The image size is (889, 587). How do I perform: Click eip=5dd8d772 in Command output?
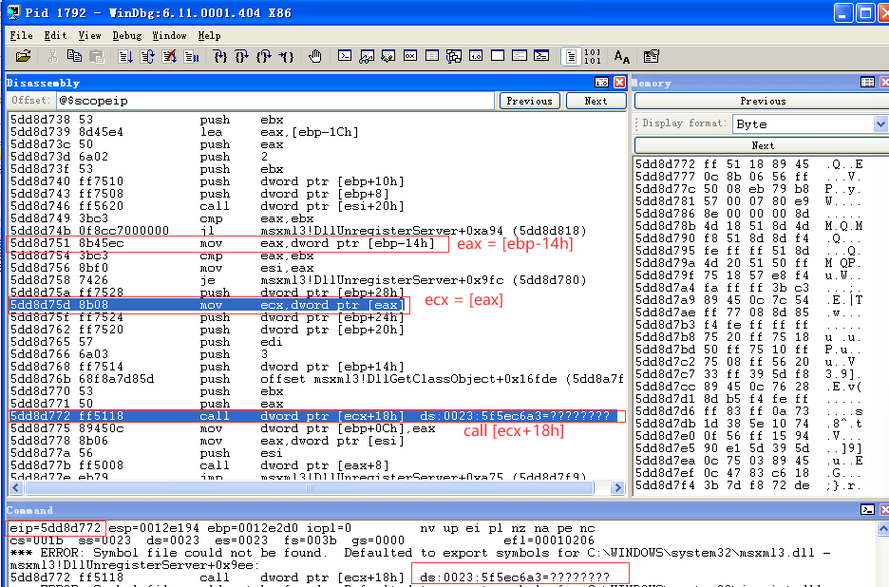55,528
